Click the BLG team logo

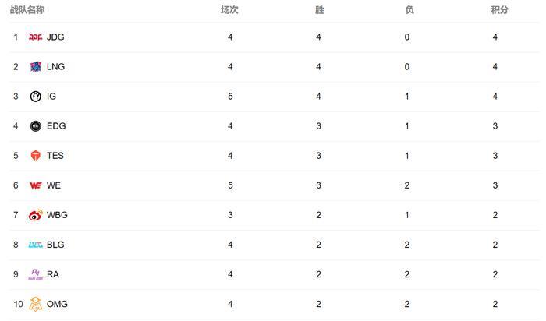[x=36, y=245]
